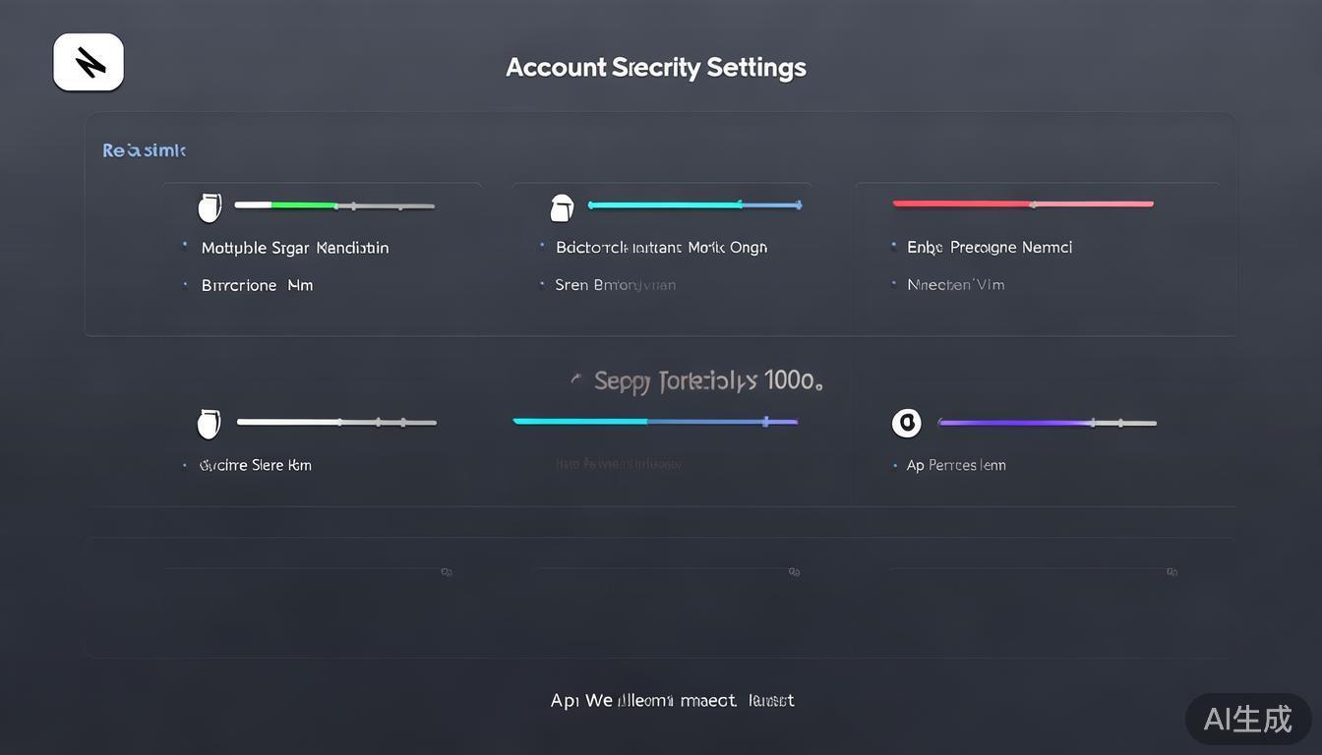
Task: Click the "Sren Bmonjvnan" list item
Action: pyautogui.click(x=615, y=285)
